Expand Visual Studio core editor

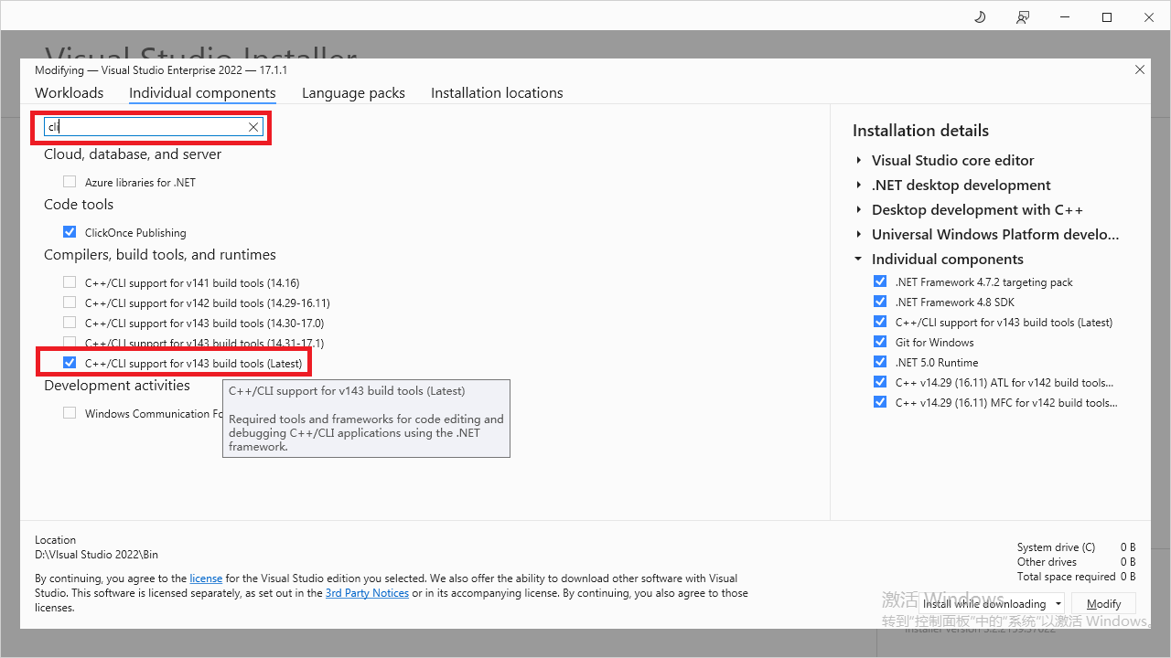pos(859,160)
